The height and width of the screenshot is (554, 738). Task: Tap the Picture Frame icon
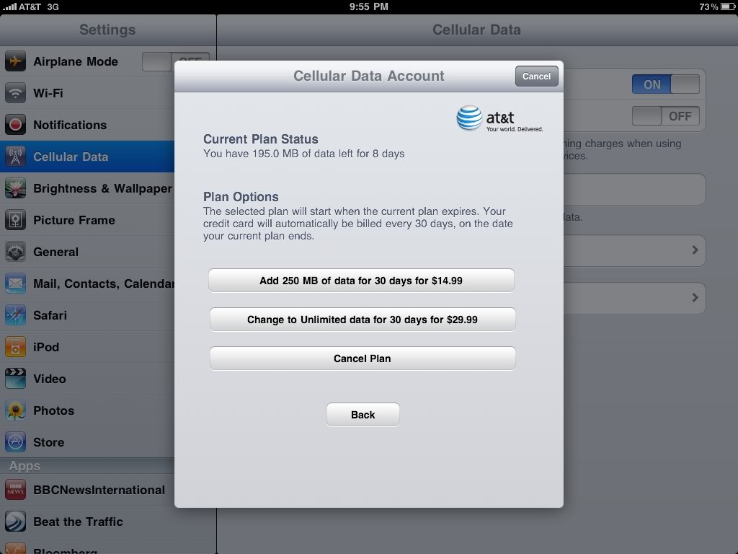[15, 220]
